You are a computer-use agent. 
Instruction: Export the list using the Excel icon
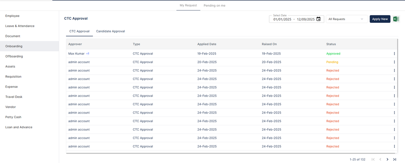396,19
